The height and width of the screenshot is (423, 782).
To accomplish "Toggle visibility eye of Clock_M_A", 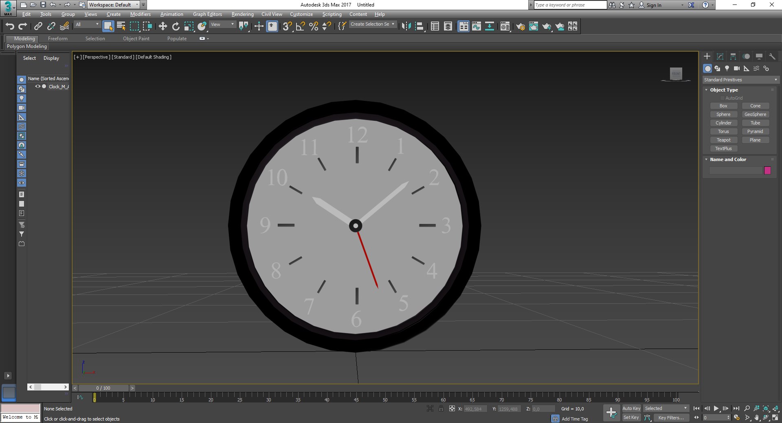I will point(37,86).
